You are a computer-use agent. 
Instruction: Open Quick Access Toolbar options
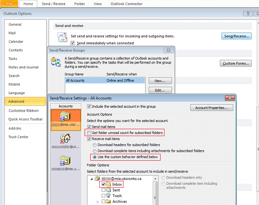pos(25,119)
